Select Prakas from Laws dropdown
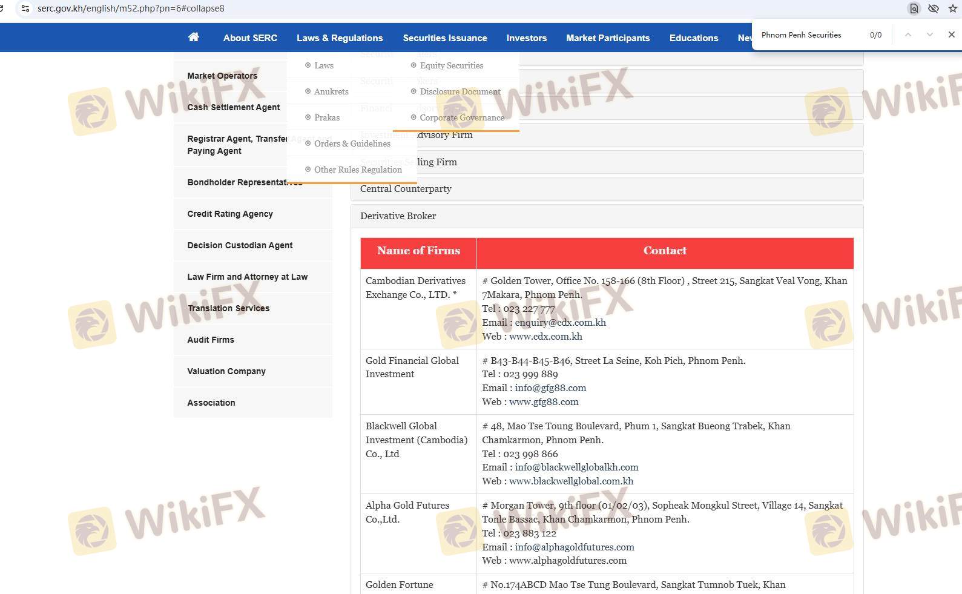 click(326, 117)
